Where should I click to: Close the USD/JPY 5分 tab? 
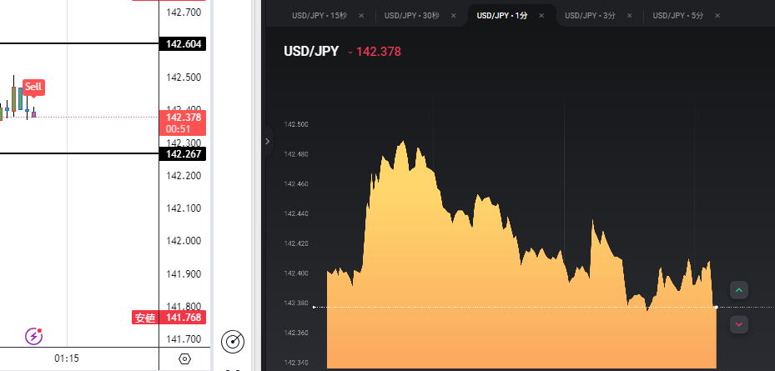[717, 16]
